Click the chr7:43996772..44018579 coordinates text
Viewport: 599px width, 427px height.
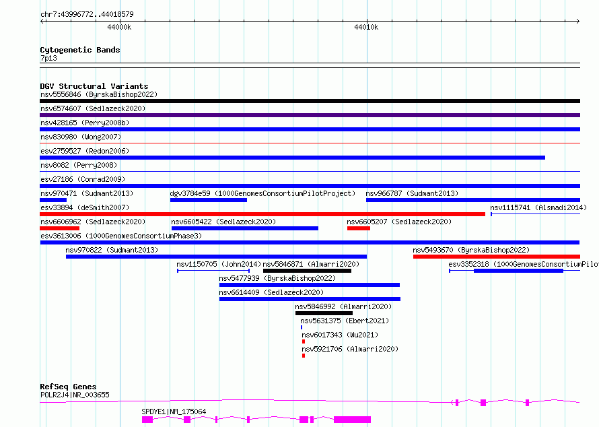(87, 15)
